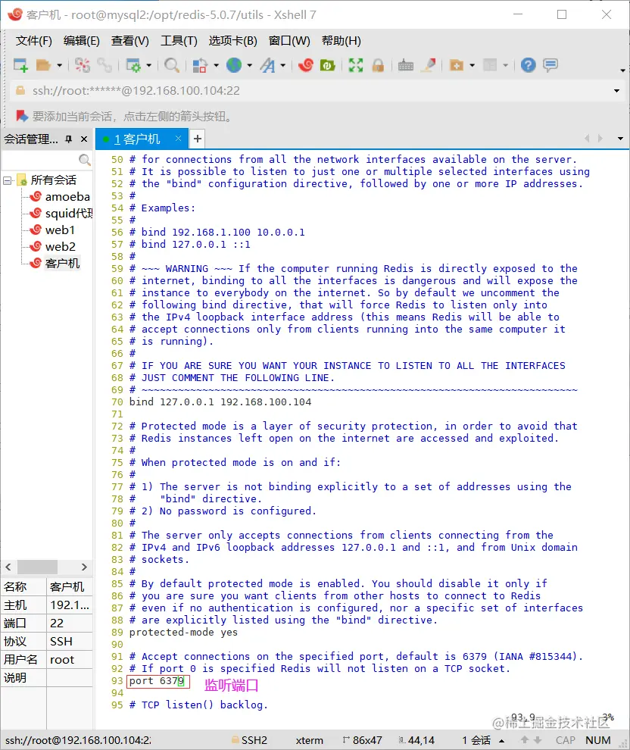Click the add-current-session bookmark arrow icon
The image size is (630, 750).
point(21,116)
